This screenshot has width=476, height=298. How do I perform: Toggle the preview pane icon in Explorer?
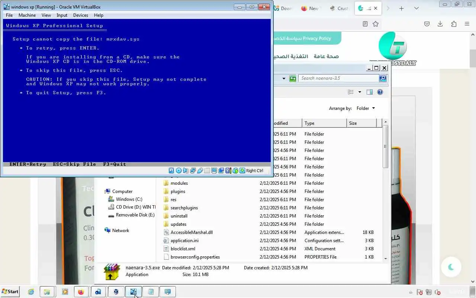click(370, 92)
